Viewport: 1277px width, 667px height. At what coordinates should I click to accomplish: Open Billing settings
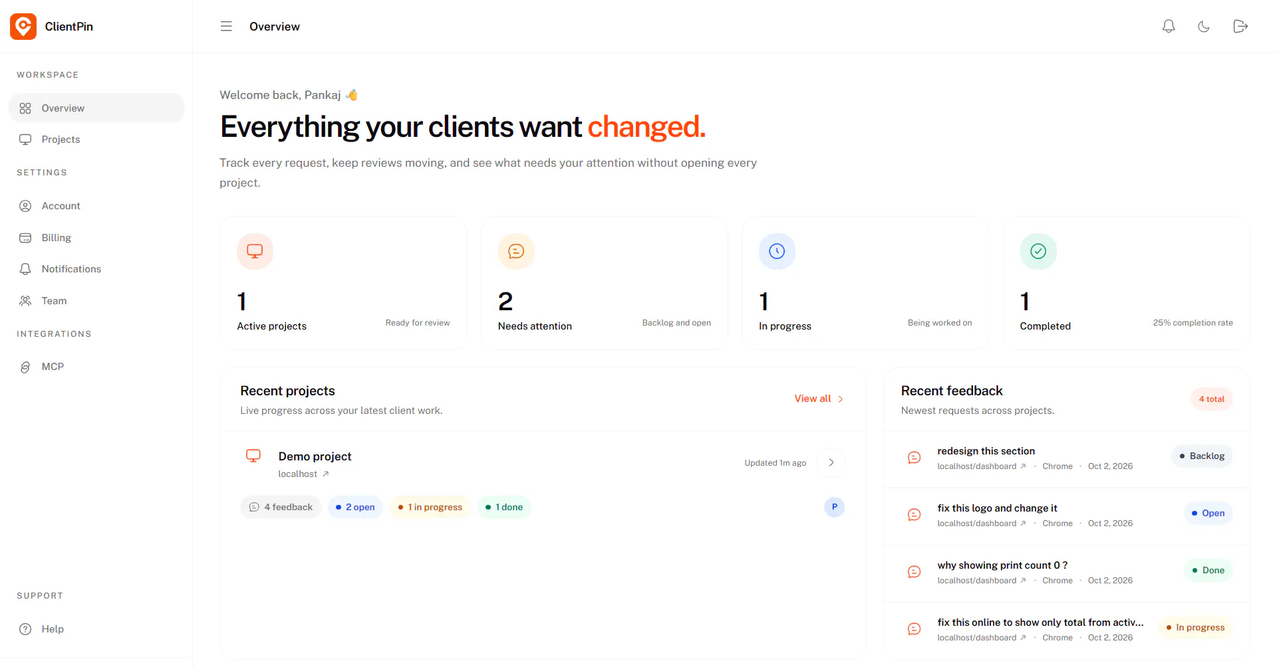(96, 238)
